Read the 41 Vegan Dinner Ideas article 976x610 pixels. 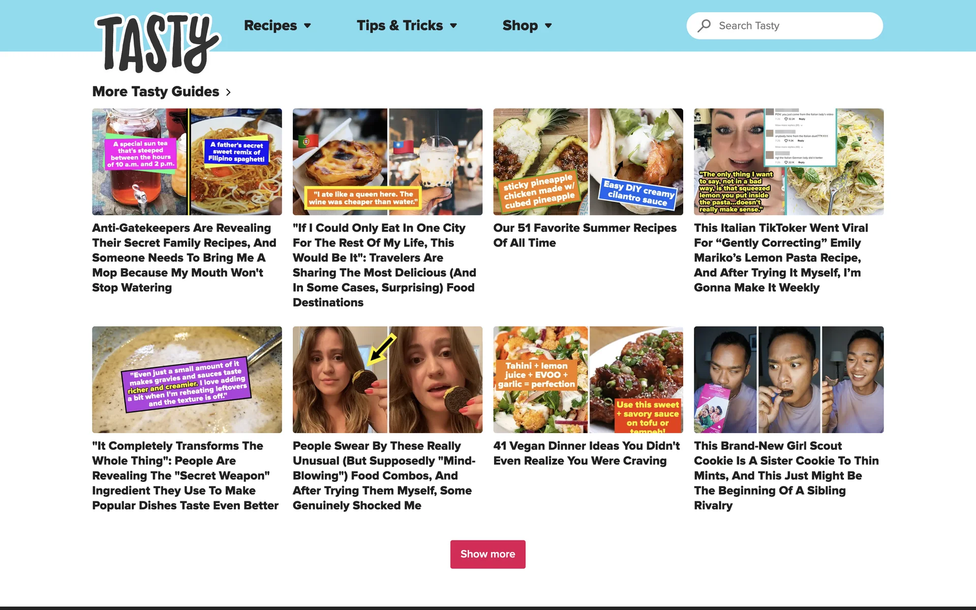tap(587, 453)
